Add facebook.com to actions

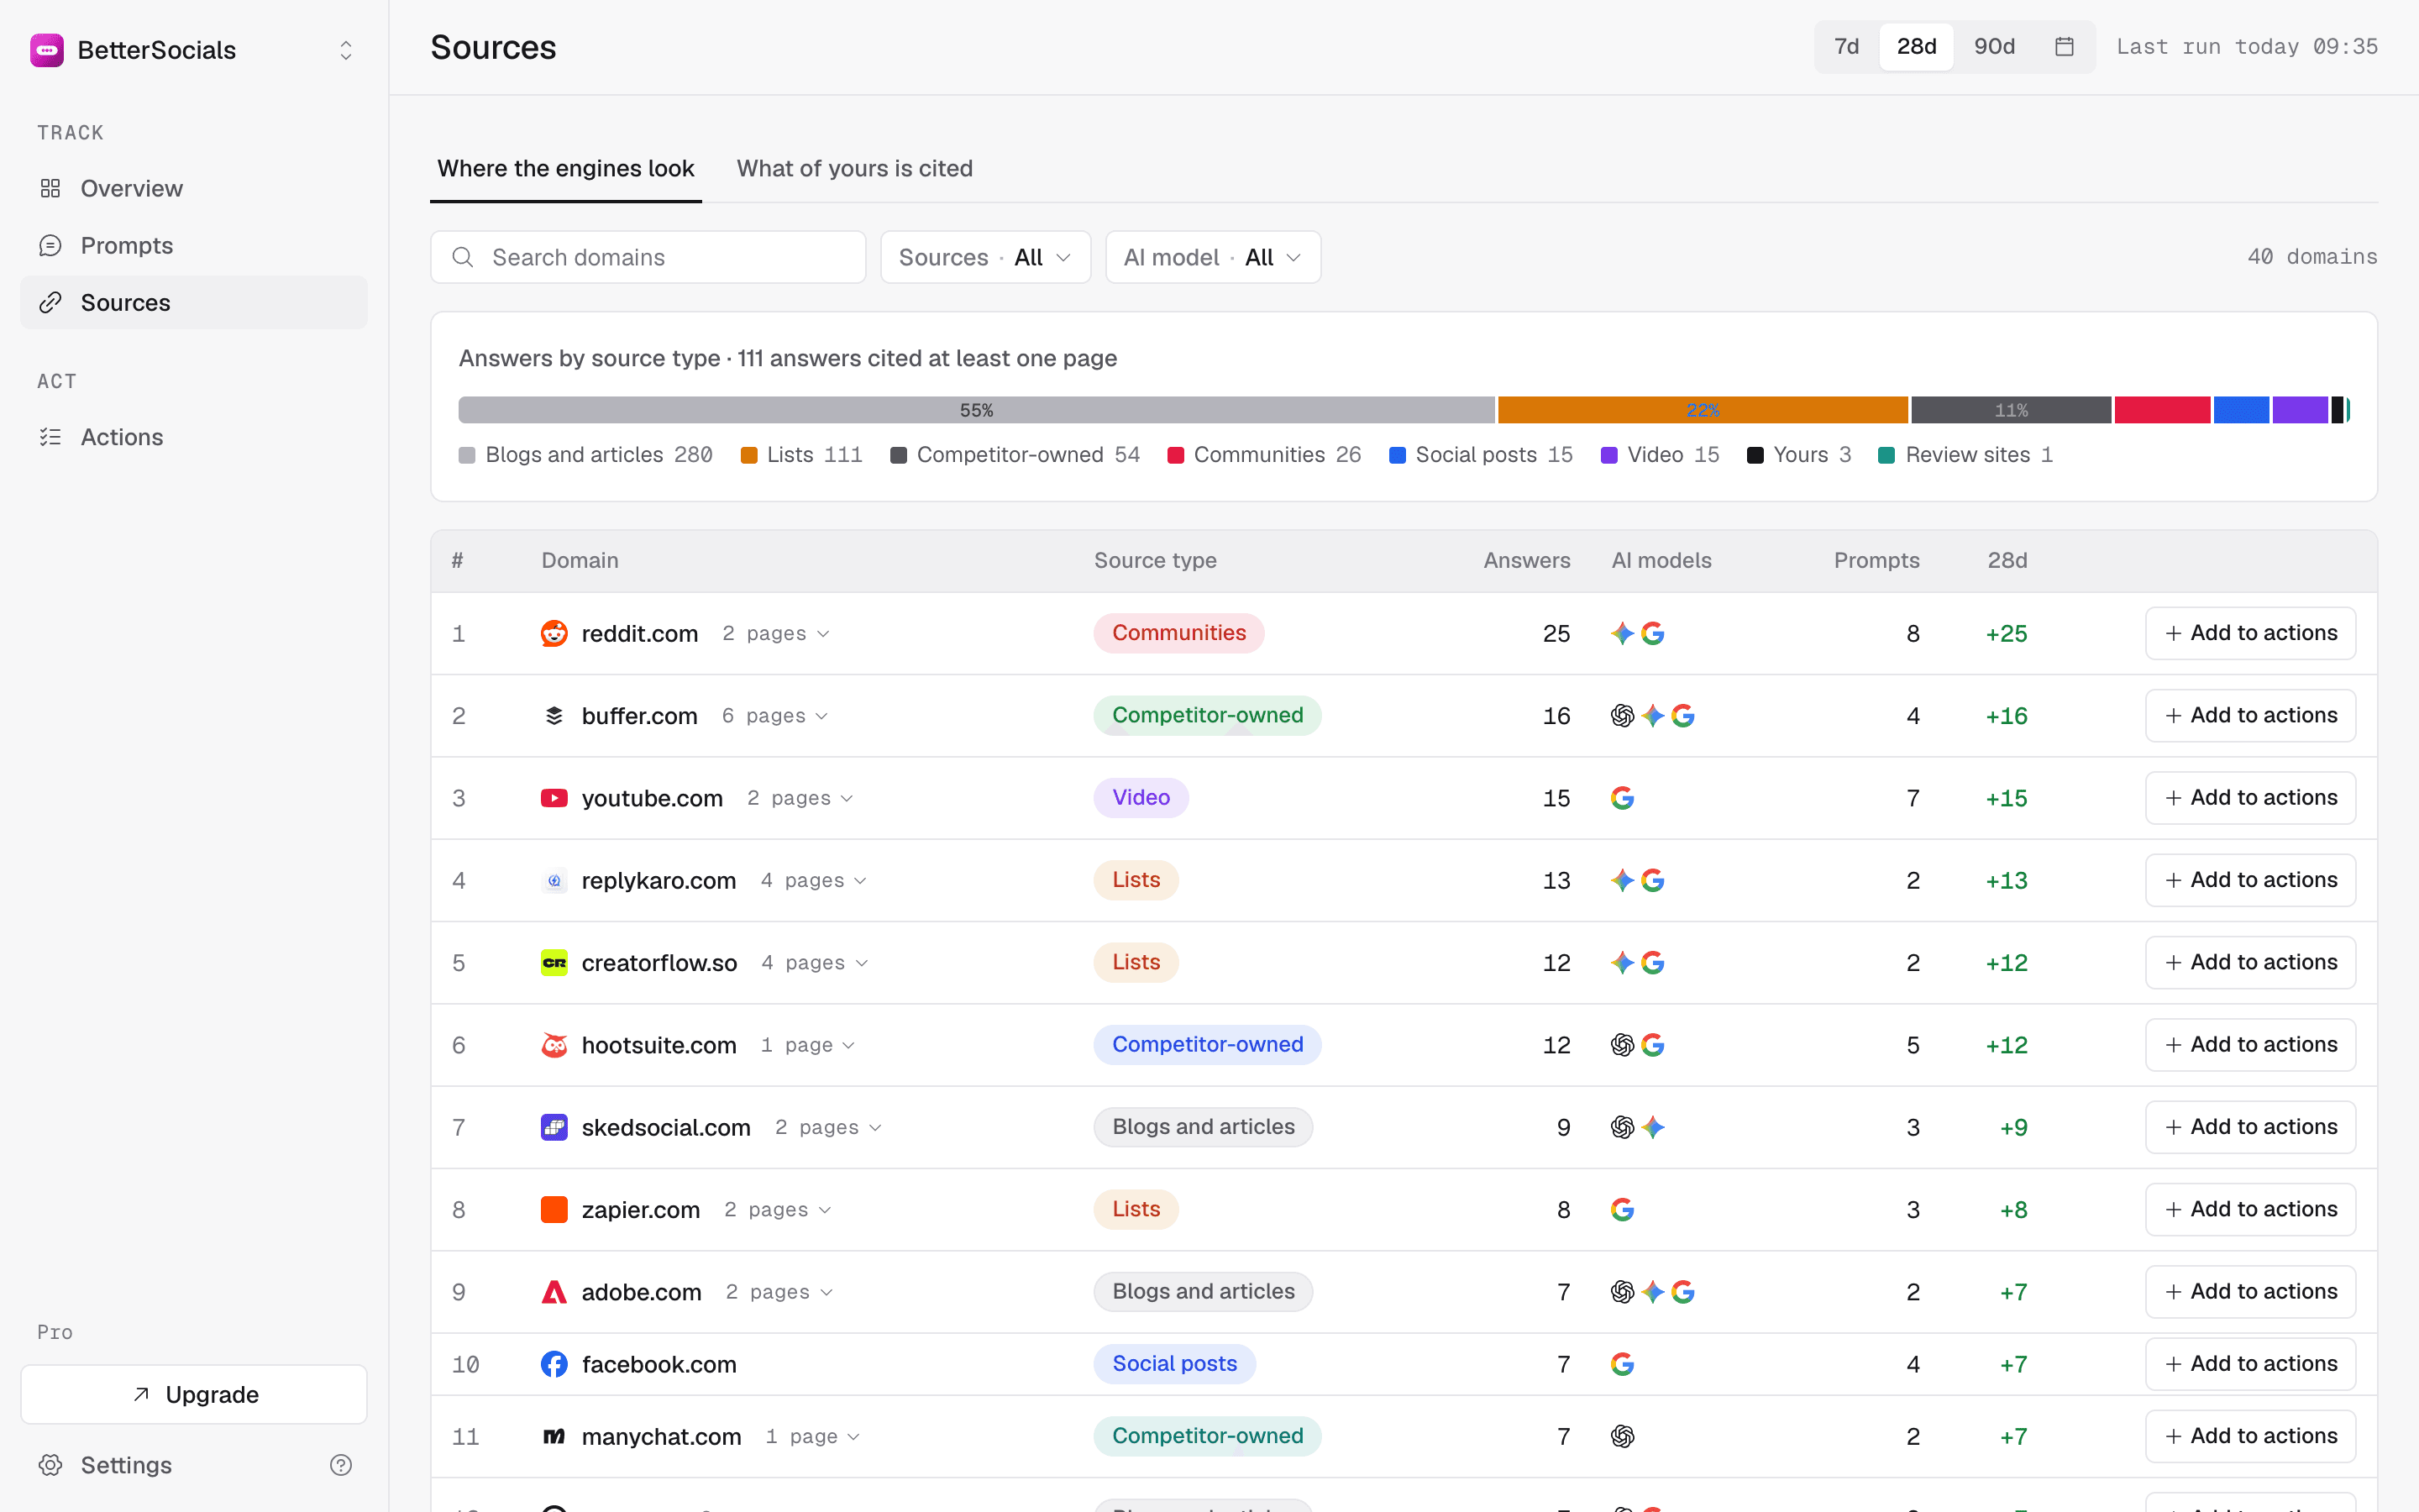[x=2250, y=1364]
